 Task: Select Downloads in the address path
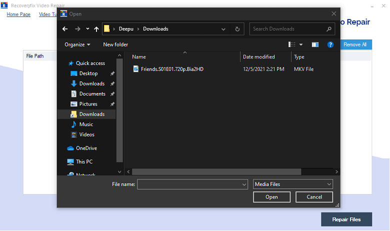pos(155,29)
